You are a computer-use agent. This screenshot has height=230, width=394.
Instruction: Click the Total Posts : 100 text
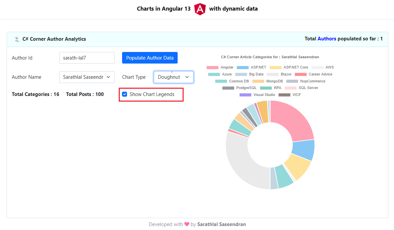85,94
